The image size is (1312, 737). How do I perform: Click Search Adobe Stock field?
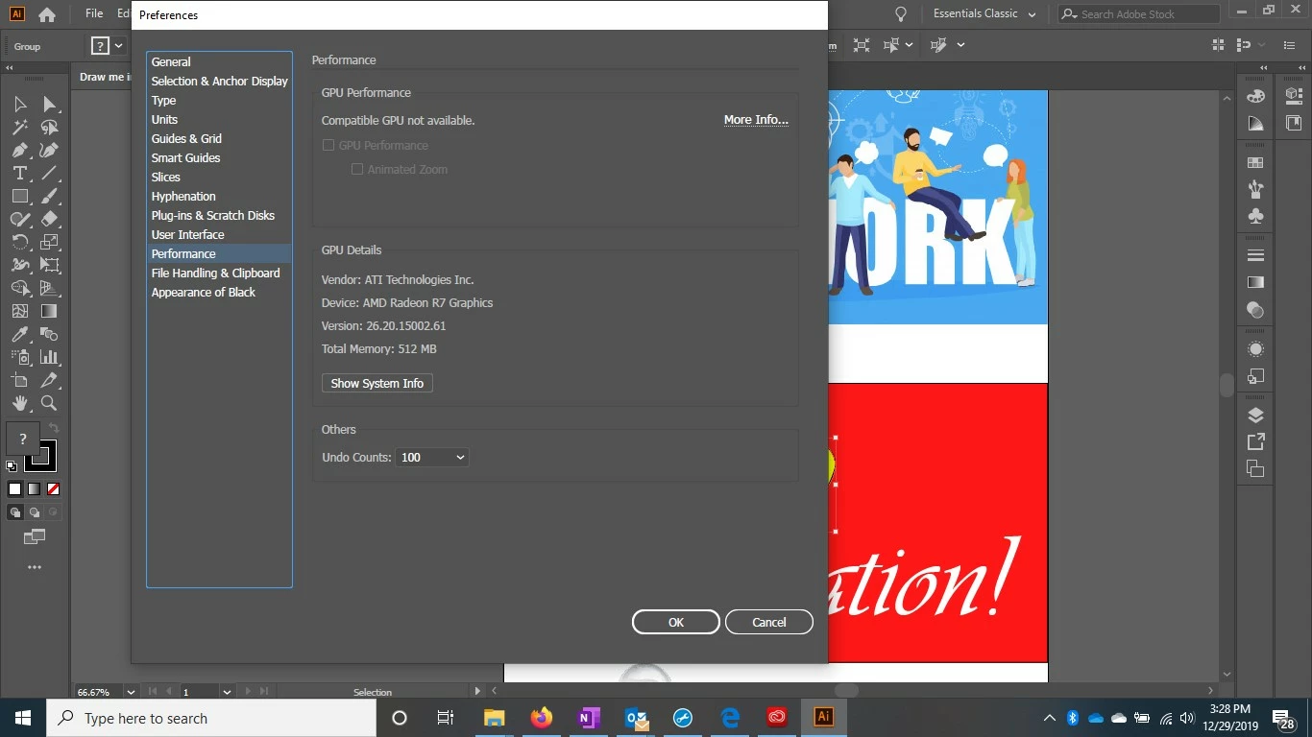tap(1138, 14)
